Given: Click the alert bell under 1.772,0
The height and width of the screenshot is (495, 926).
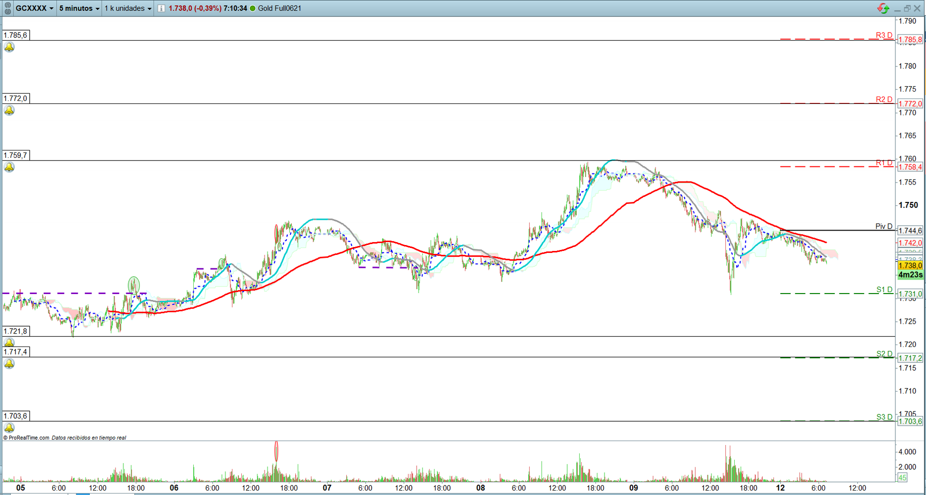Looking at the screenshot, I should 9,110.
